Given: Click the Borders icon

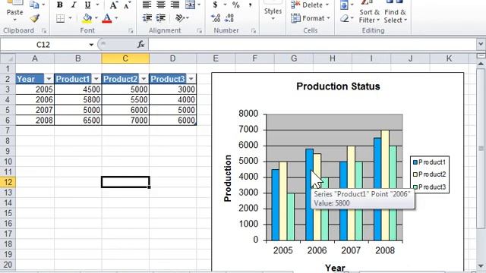Looking at the screenshot, I should (61, 18).
